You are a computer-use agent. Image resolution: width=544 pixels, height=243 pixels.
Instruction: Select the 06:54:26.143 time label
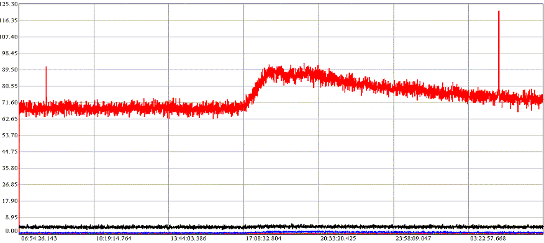39,239
